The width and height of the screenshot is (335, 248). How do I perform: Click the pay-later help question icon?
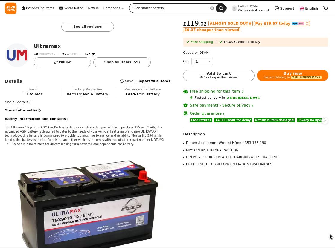307,24
